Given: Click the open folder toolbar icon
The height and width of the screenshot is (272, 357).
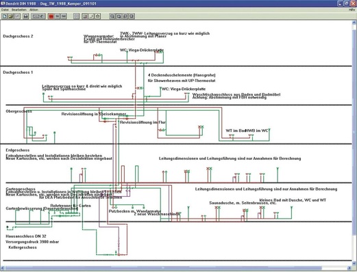Looking at the screenshot, I should pos(11,16).
